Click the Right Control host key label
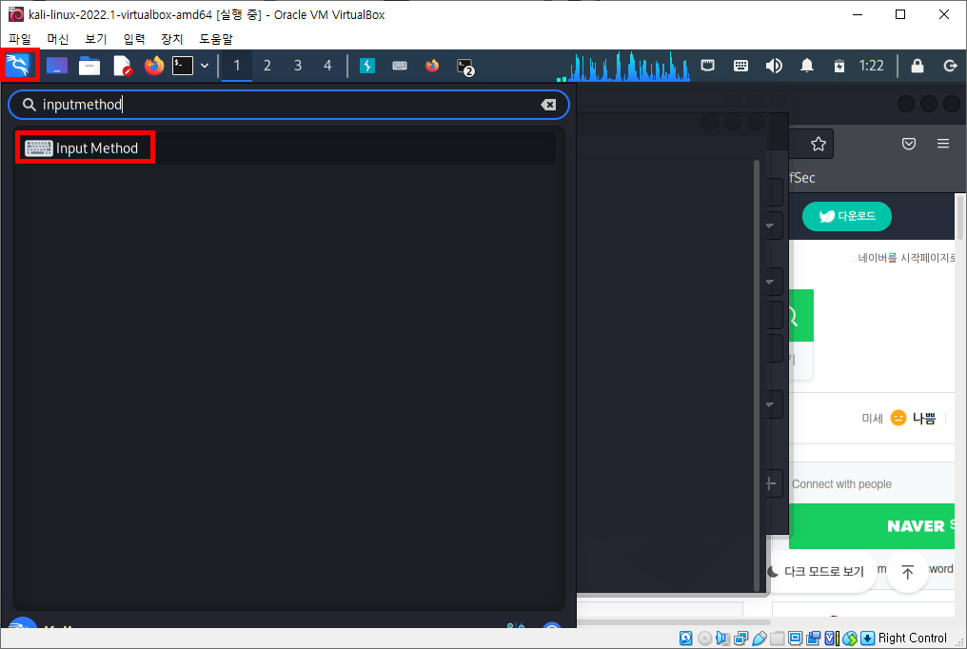 click(x=912, y=639)
